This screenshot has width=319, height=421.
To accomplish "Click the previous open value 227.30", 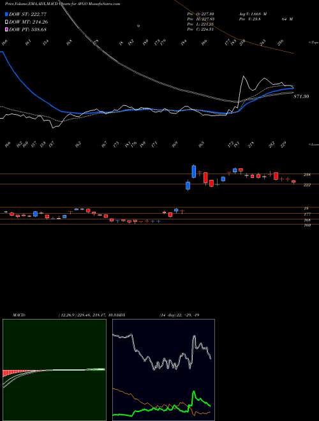I will pyautogui.click(x=206, y=14).
